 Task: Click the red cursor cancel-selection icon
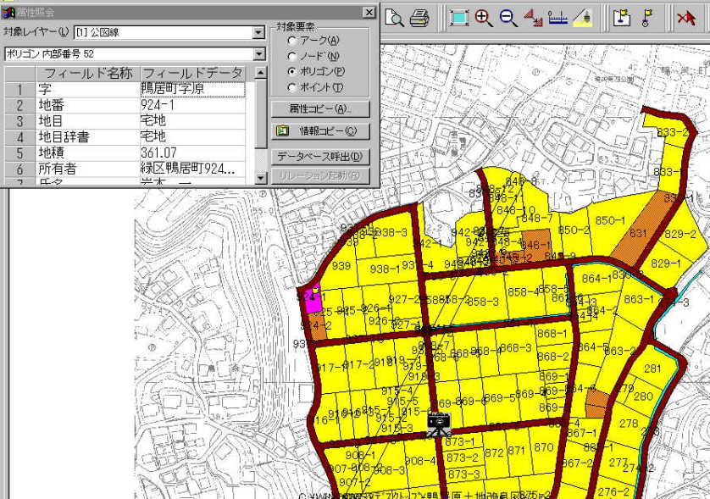coord(685,18)
